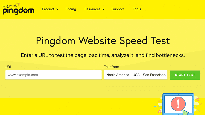Click the 'Enter a URL to test' subtitle
The height and width of the screenshot is (115, 205).
point(103,55)
